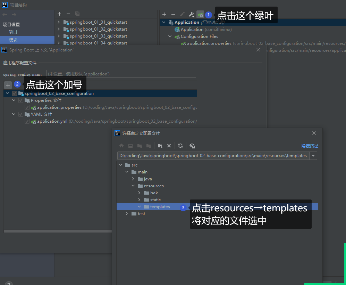Click the Module directory icon in file chooser
Image resolution: width=346 pixels, height=285 pixels.
(149, 146)
